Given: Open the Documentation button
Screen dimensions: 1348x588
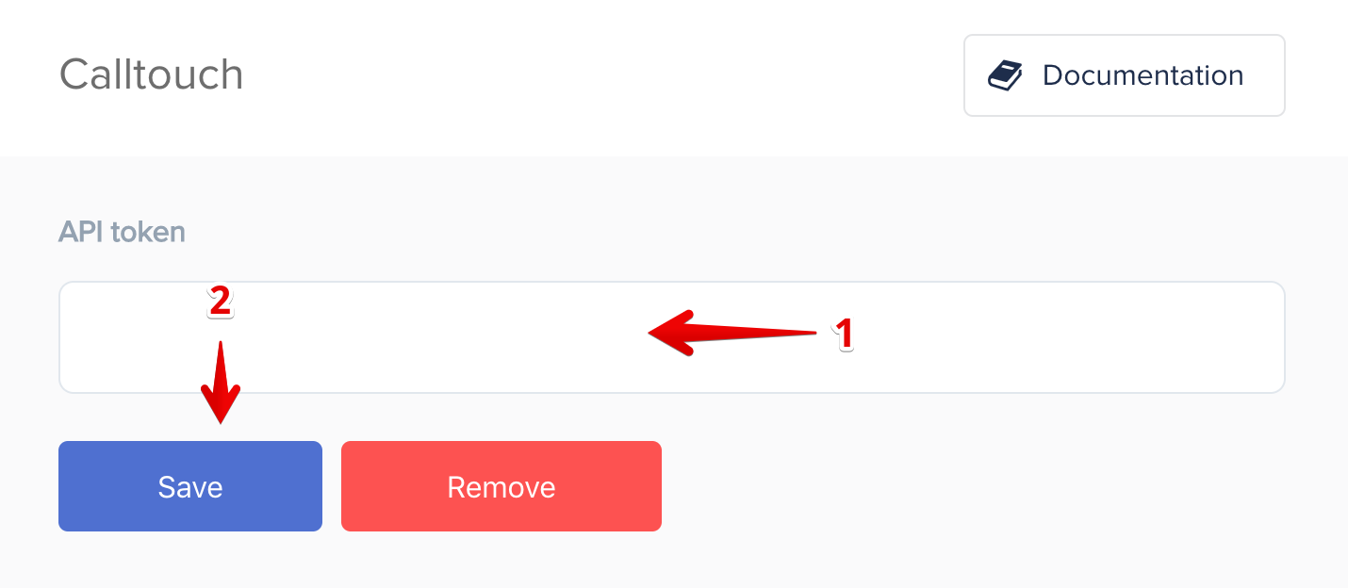Looking at the screenshot, I should 1124,75.
